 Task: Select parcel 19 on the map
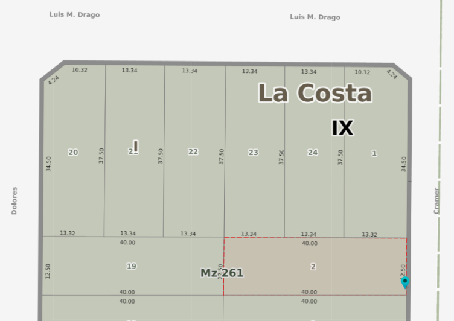coord(131,266)
